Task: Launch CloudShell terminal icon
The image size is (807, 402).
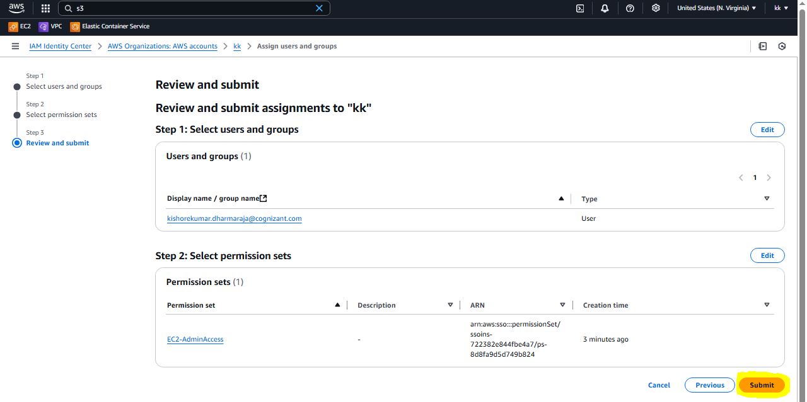Action: point(580,8)
